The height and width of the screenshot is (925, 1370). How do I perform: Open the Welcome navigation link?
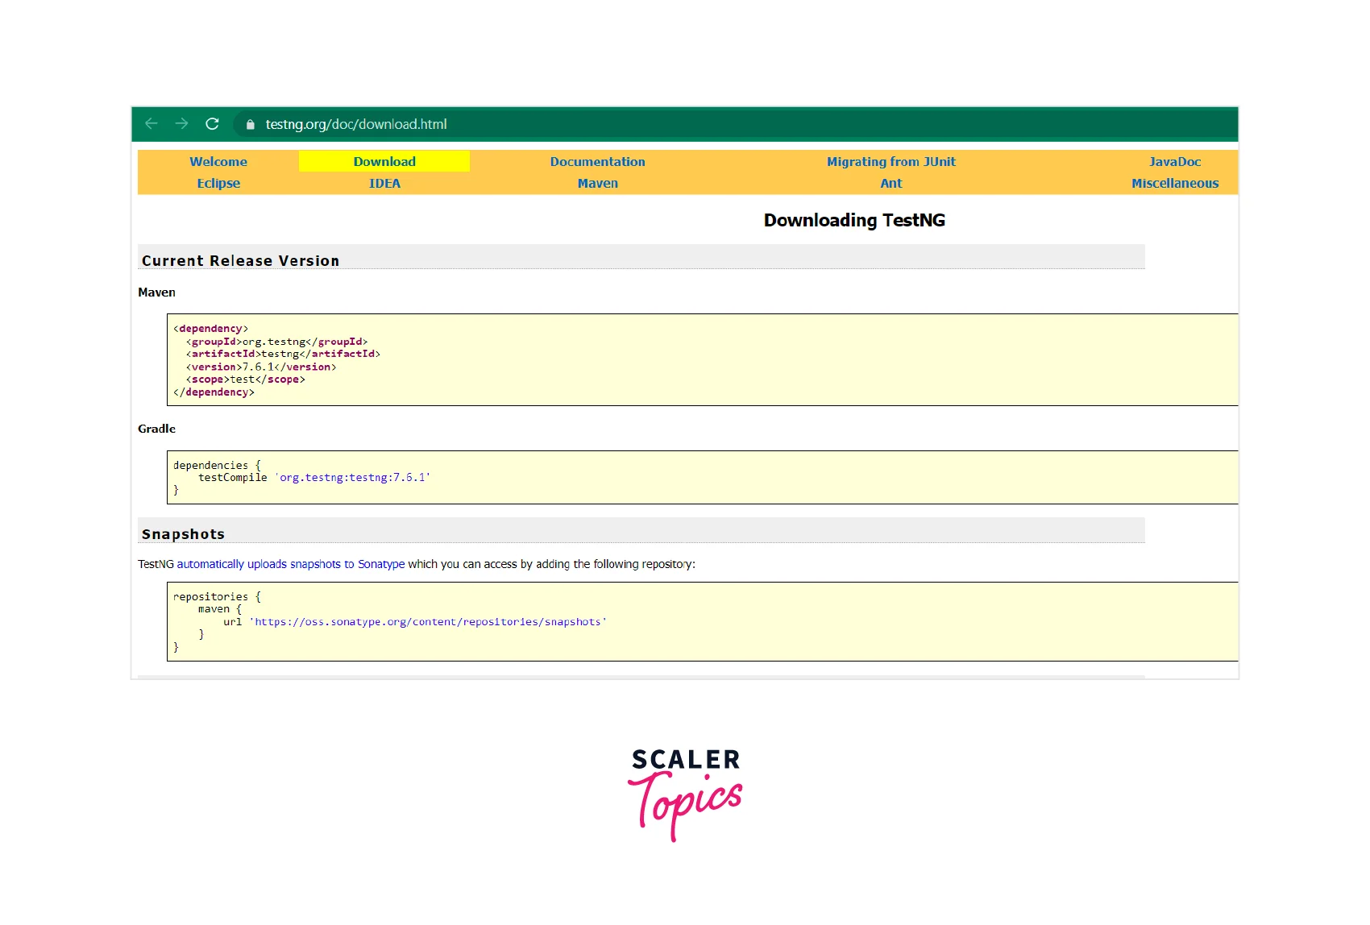[x=218, y=162]
